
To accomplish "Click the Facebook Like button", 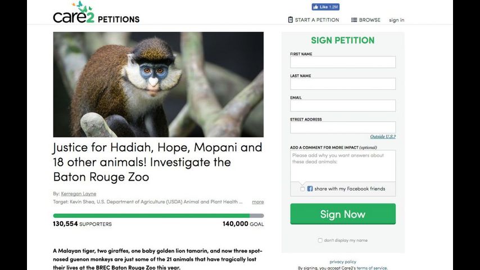I will pyautogui.click(x=325, y=7).
